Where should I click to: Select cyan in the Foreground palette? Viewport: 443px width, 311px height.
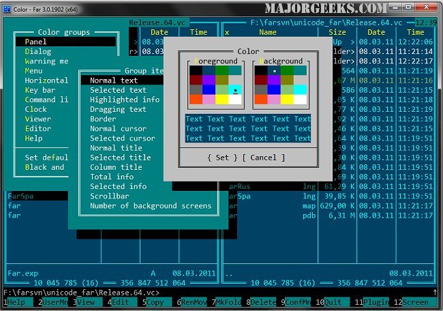point(235,89)
